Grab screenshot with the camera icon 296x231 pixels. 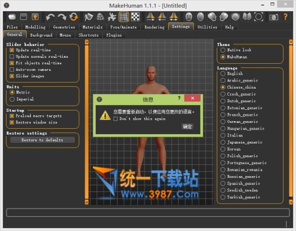[x=274, y=17]
